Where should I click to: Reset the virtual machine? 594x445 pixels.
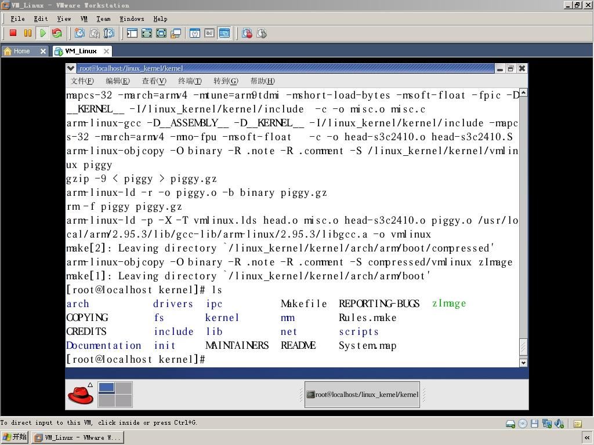57,33
